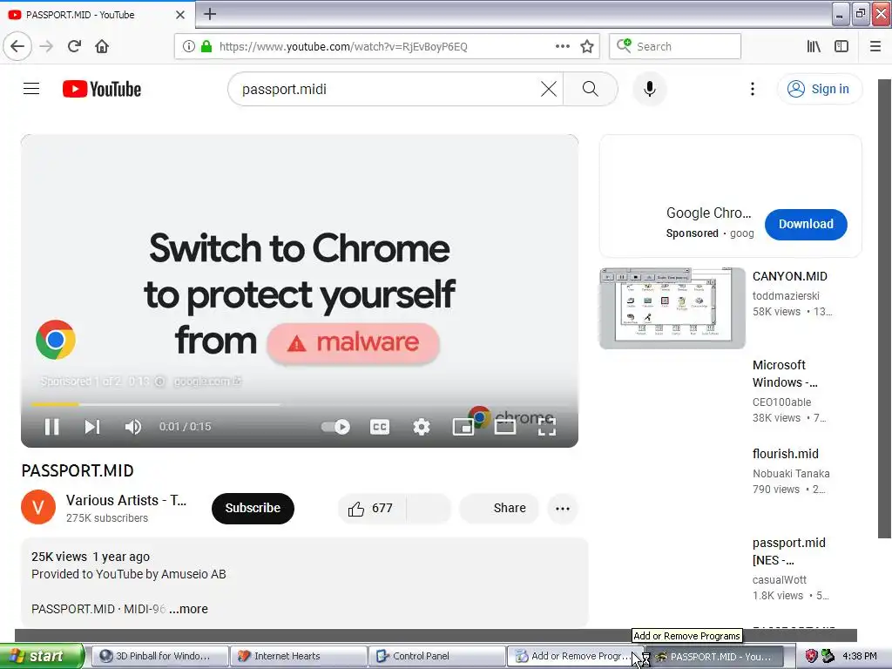Open the Microsoft Windows video by CEO100able
892x669 pixels.
(x=785, y=373)
